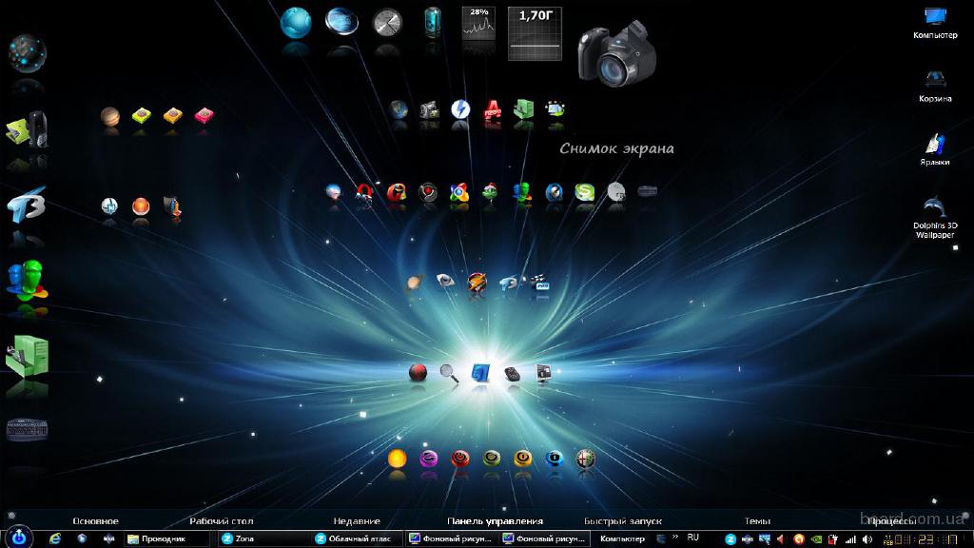Click the Daemon Tools lightning icon
The image size is (974, 548).
(x=460, y=109)
